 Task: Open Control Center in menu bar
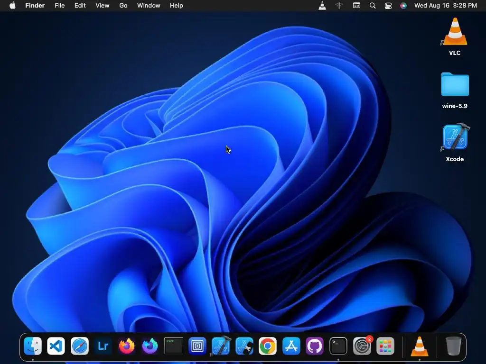tap(388, 6)
